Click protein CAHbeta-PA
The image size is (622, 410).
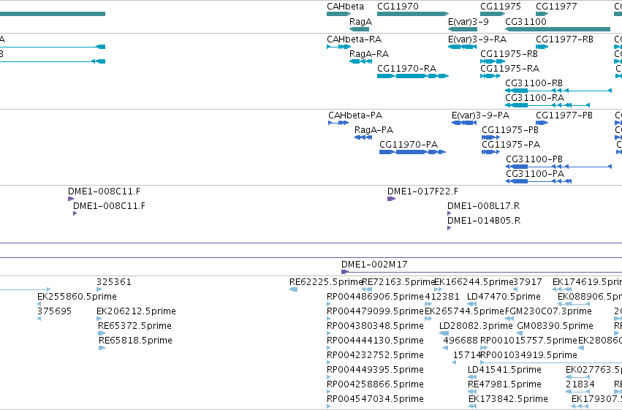338,123
